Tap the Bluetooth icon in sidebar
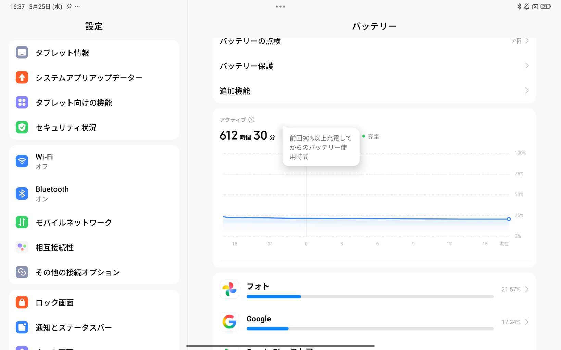This screenshot has width=561, height=350. [x=22, y=193]
